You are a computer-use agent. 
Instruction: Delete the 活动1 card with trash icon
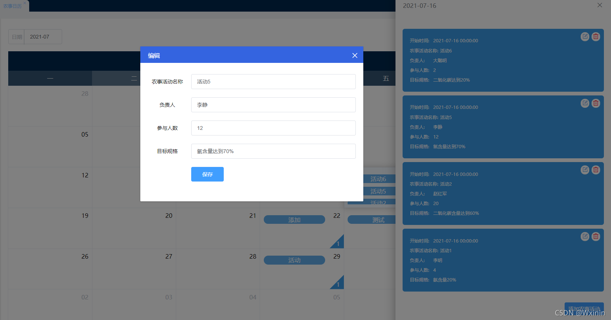(x=596, y=236)
